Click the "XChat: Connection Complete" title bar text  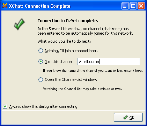(x=40, y=6)
